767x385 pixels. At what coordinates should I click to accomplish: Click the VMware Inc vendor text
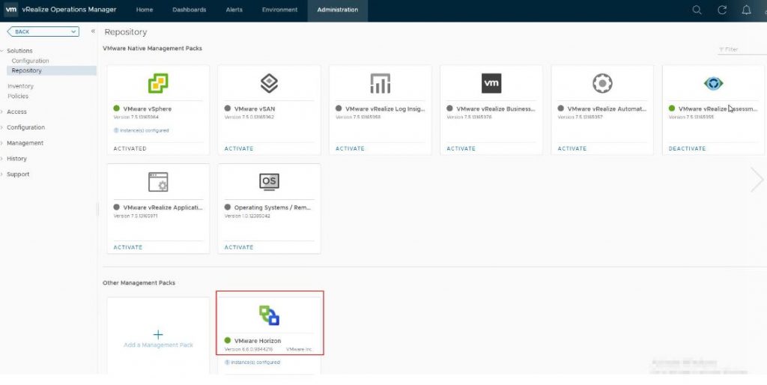pos(299,349)
